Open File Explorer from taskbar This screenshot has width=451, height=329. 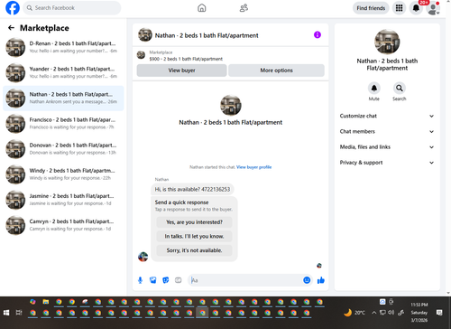pyautogui.click(x=46, y=302)
